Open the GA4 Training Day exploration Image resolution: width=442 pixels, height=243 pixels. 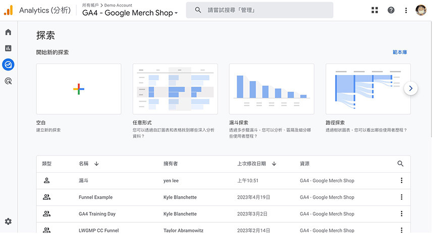(97, 214)
